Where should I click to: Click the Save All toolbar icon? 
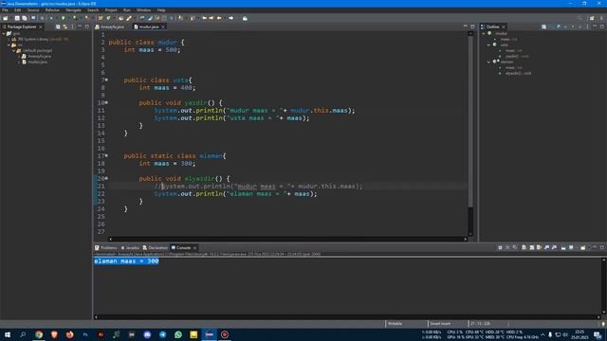click(x=25, y=18)
